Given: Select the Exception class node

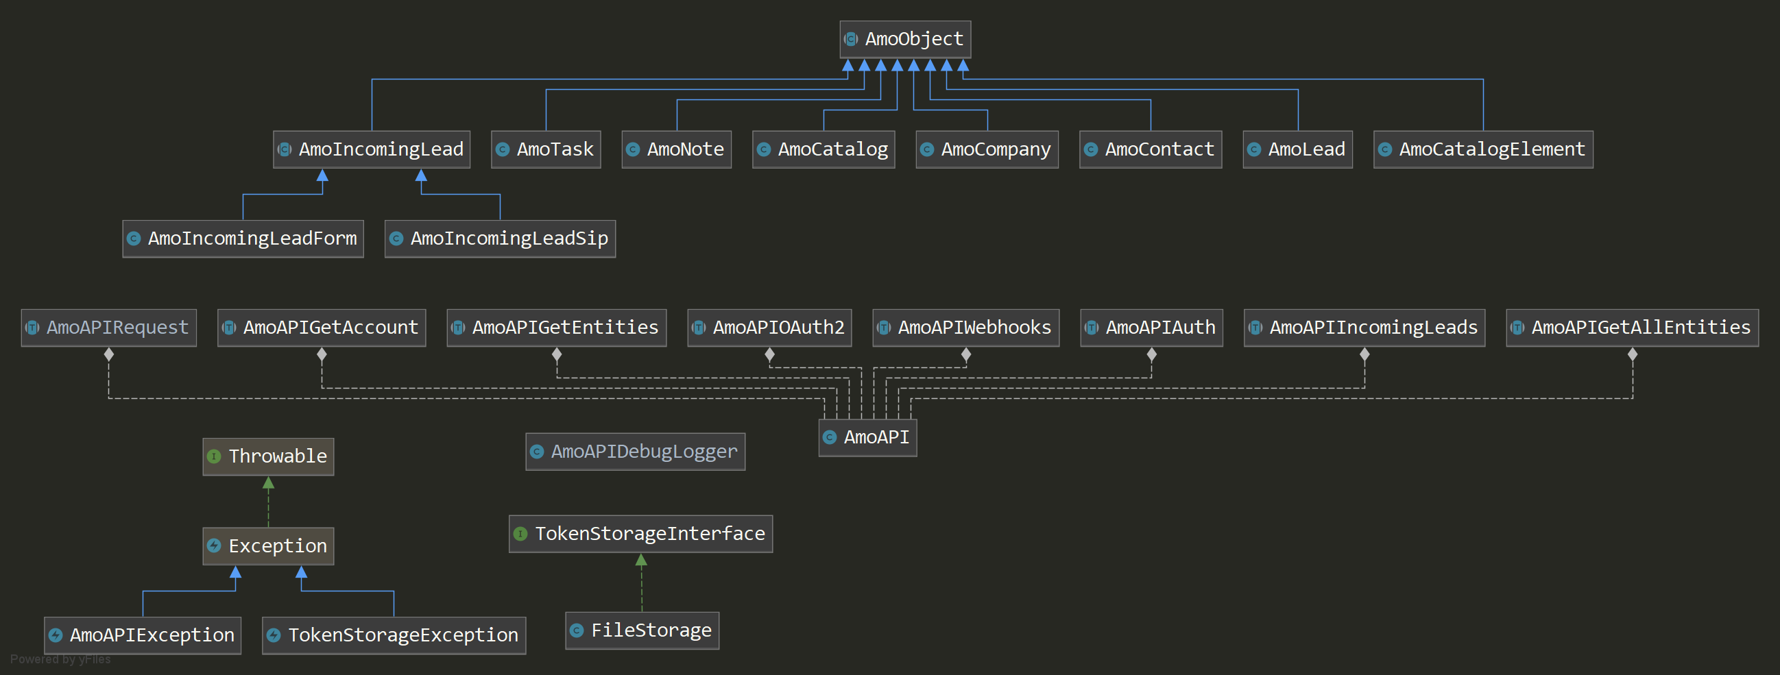Looking at the screenshot, I should (268, 546).
